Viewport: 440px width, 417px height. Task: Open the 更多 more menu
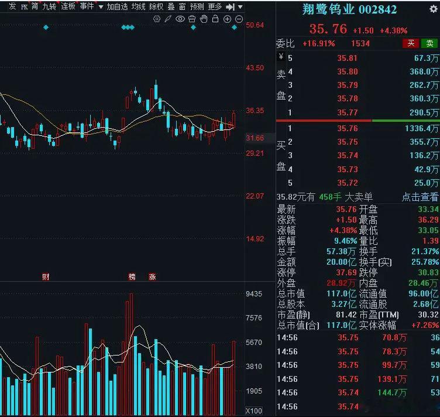(x=215, y=6)
